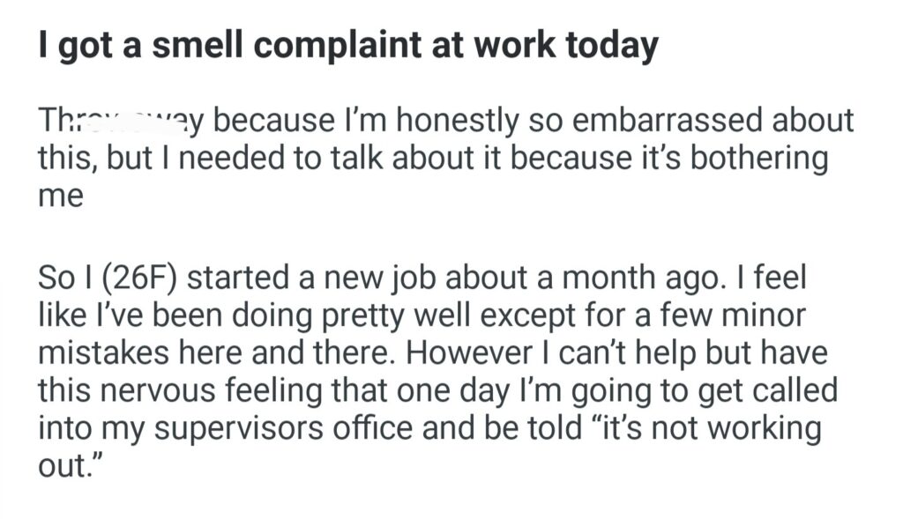Click the lone word "me" ending the first paragraph
The image size is (903, 519).
pyautogui.click(x=60, y=195)
